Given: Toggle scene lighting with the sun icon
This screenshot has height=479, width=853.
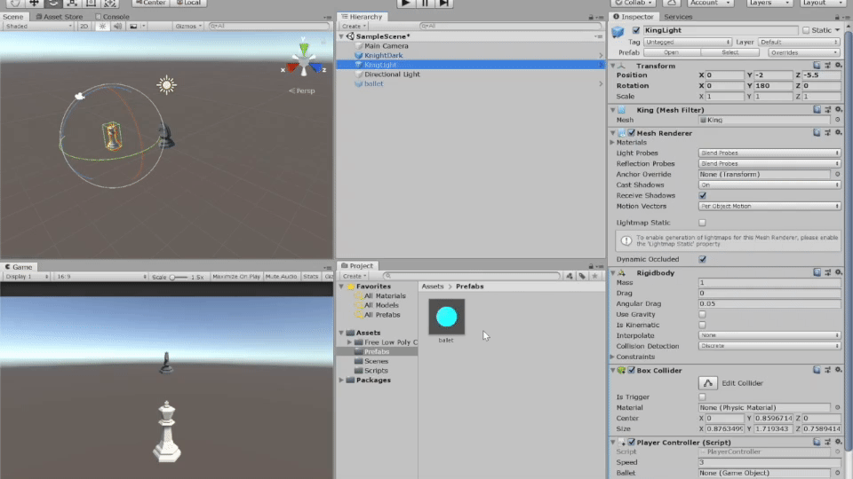Looking at the screenshot, I should [102, 27].
